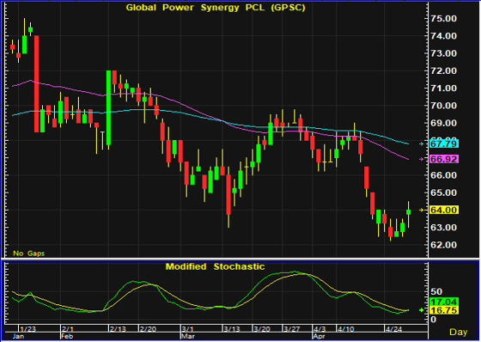Click the tall green candle before 2/13
This screenshot has width=481, height=342.
[x=108, y=107]
